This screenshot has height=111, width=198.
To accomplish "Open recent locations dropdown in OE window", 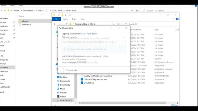I will (x=63, y=24).
